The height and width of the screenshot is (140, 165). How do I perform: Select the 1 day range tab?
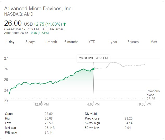tap(10, 42)
